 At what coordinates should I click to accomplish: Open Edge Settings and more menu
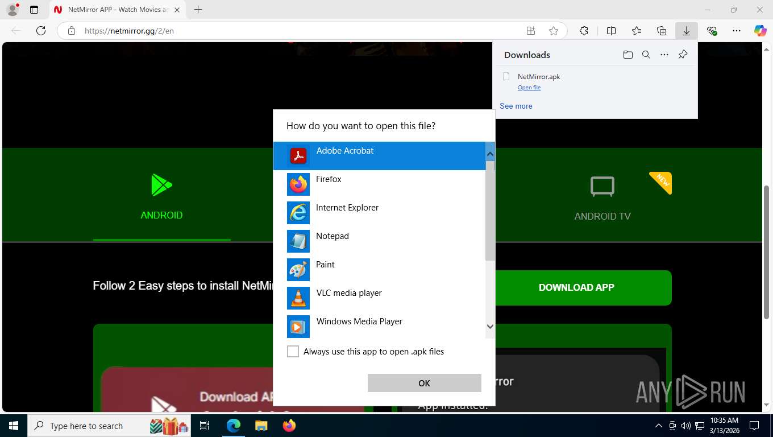tap(737, 31)
